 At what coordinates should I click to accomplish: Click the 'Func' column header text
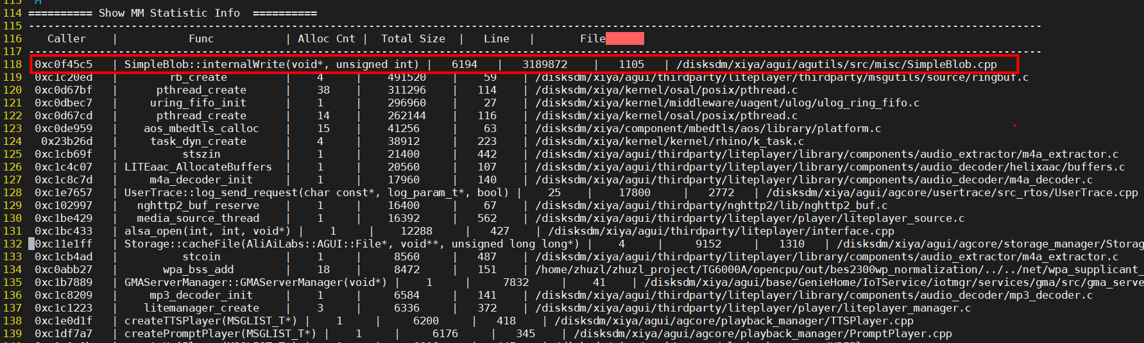point(201,38)
